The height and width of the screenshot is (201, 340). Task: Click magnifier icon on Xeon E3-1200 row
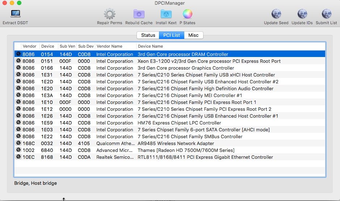coord(18,61)
